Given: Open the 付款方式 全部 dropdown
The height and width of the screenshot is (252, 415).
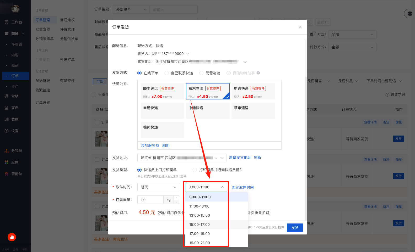Looking at the screenshot, I should click(352, 47).
